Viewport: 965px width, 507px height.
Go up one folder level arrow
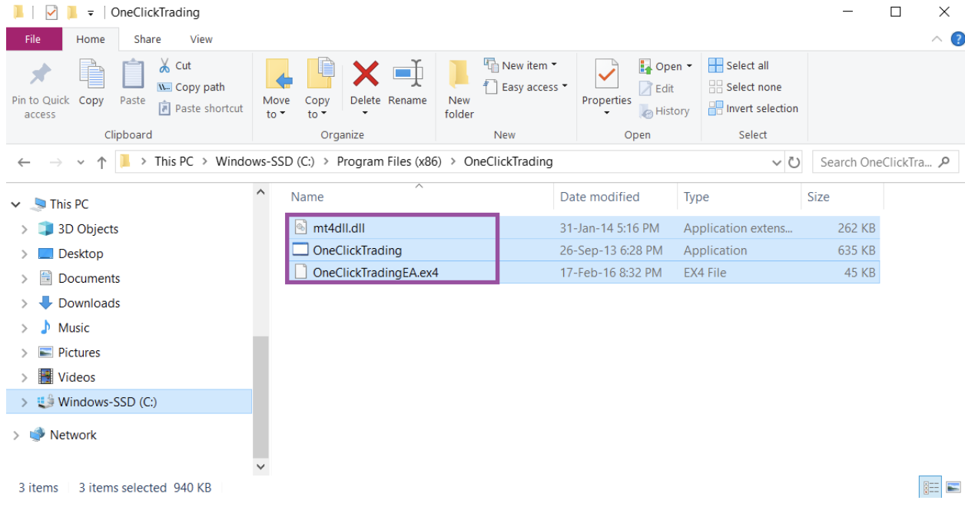coord(101,162)
